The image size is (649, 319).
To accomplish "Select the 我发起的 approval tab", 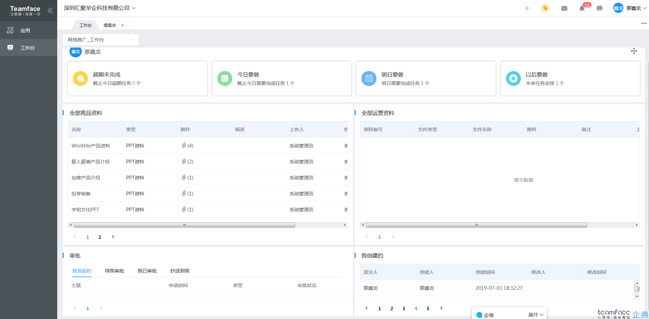I will 82,271.
